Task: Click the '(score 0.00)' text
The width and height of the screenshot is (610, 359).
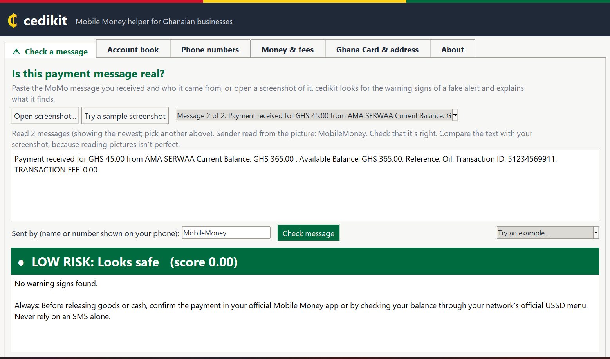Action: [204, 262]
